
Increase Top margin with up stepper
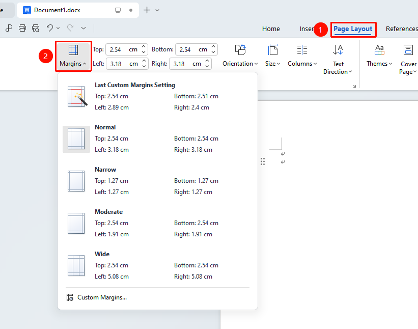(144, 47)
